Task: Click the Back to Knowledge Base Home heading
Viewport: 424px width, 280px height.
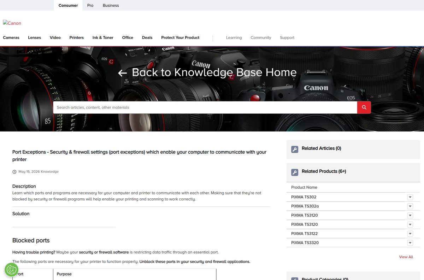Action: 214,72
